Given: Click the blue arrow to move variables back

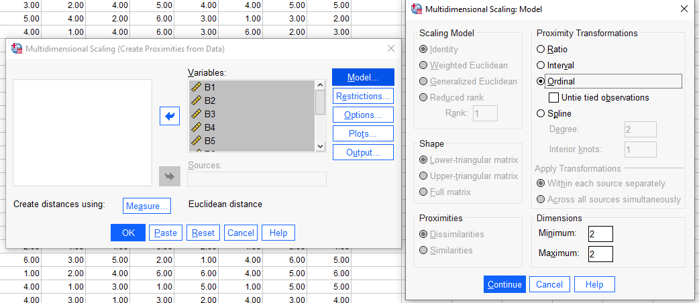Looking at the screenshot, I should point(170,116).
